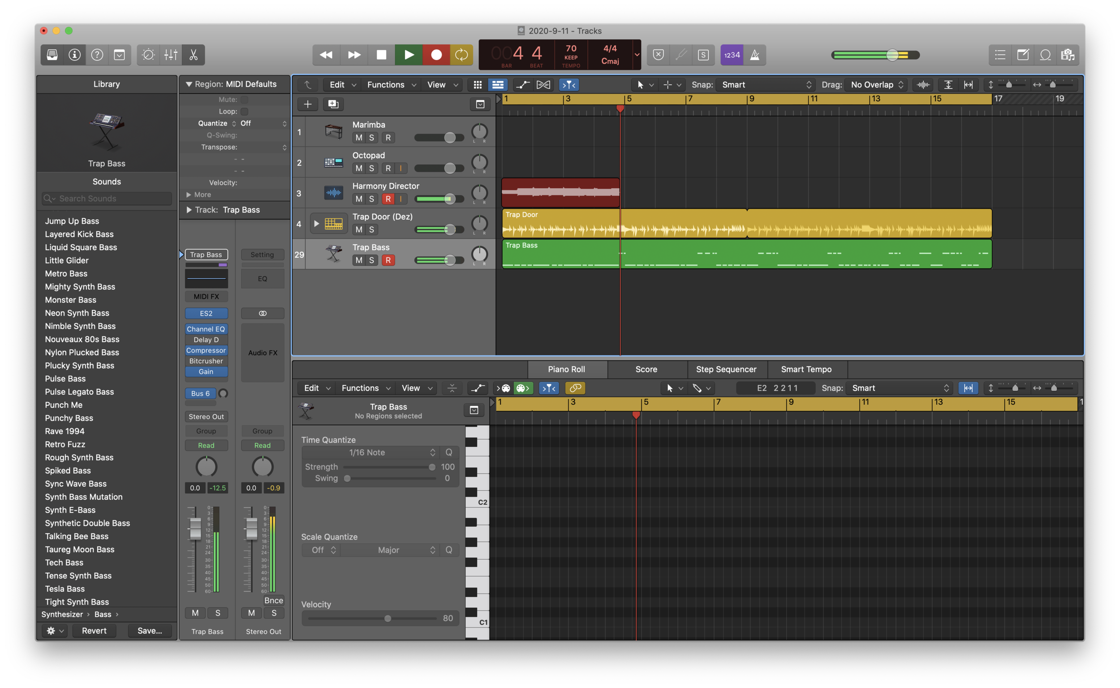Click the Stereo Out output slot
Screen dimensions: 1120x688
pyautogui.click(x=206, y=417)
